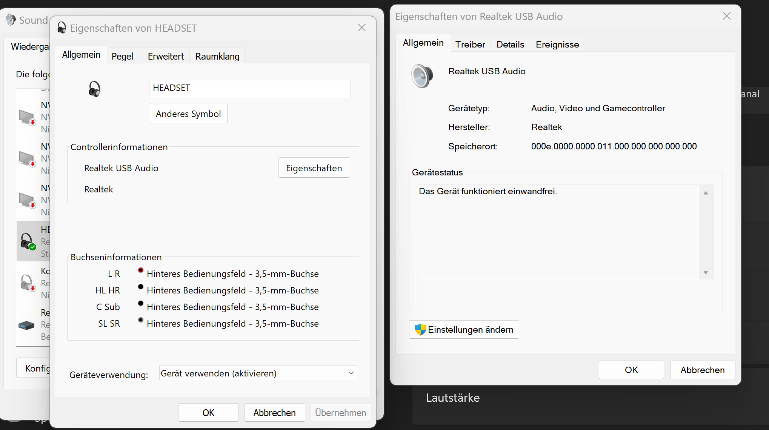Click into the HEADSET name text field
The height and width of the screenshot is (430, 769).
click(249, 88)
